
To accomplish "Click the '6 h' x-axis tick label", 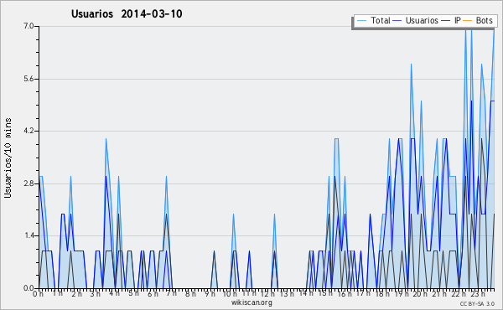I will tap(153, 294).
